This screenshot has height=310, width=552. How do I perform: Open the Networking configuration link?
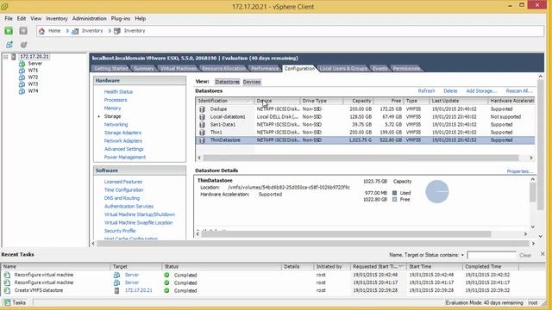pos(116,124)
